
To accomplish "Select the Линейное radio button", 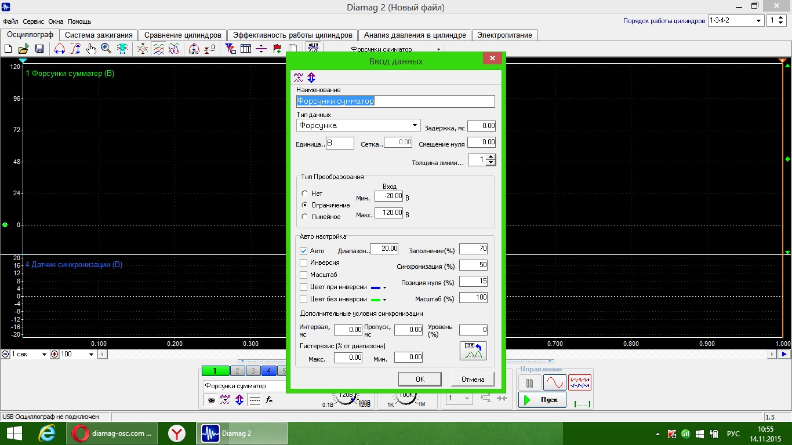I will tap(305, 217).
